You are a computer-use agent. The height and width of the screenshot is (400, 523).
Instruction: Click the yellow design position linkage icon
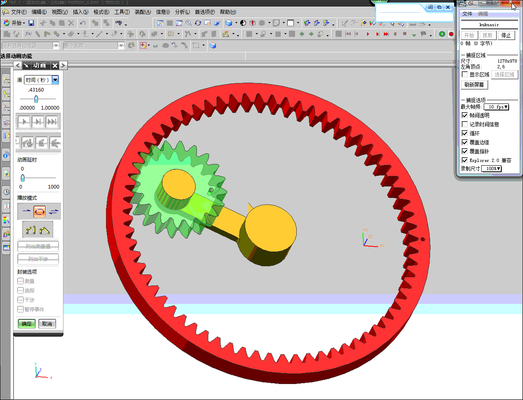coord(31,230)
